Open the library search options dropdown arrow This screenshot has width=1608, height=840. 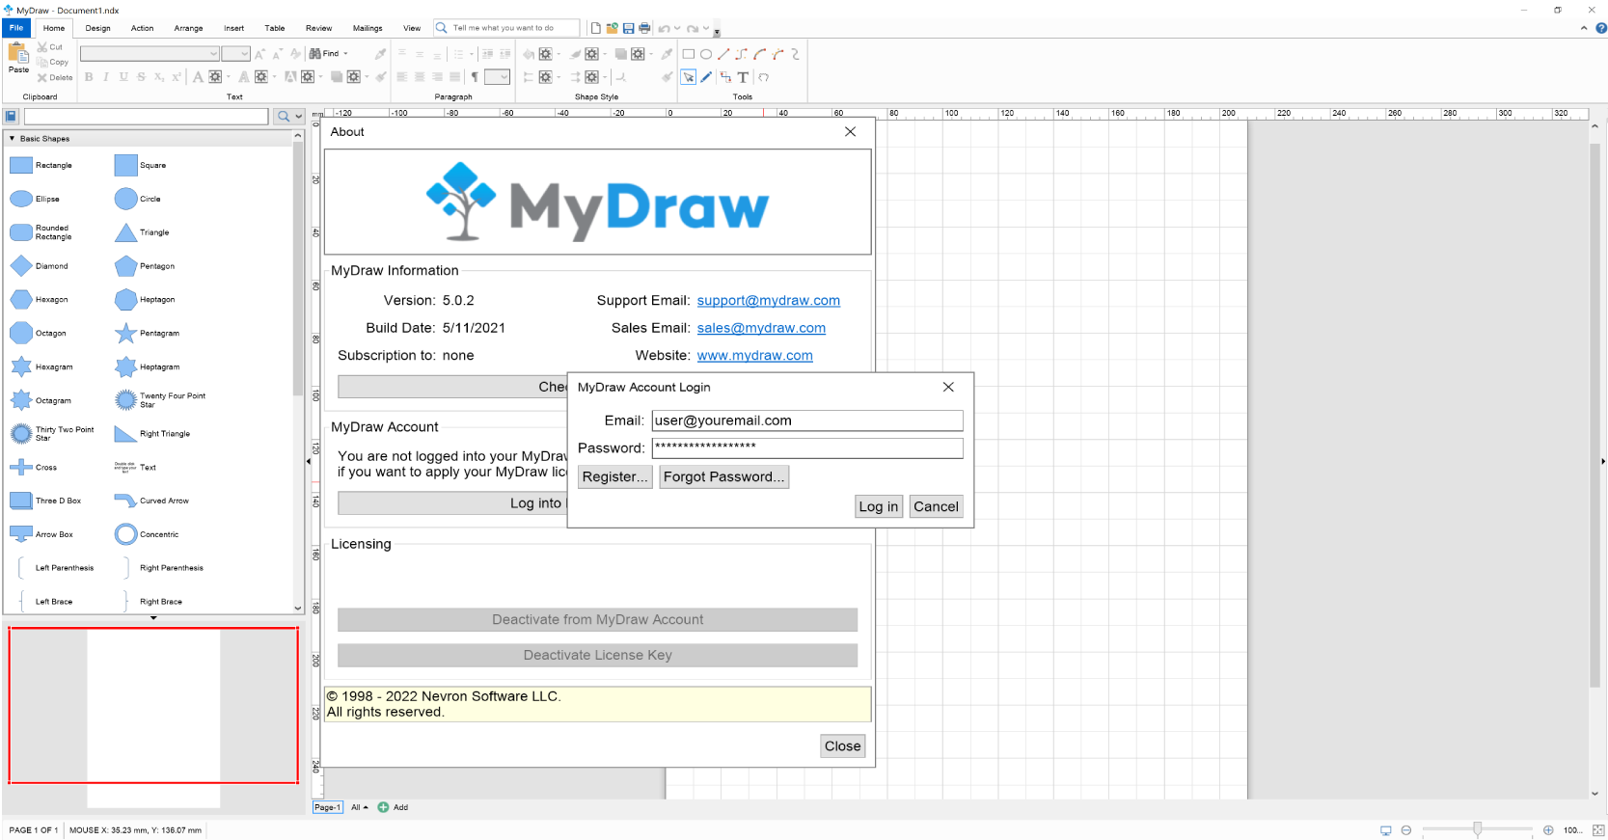[299, 117]
